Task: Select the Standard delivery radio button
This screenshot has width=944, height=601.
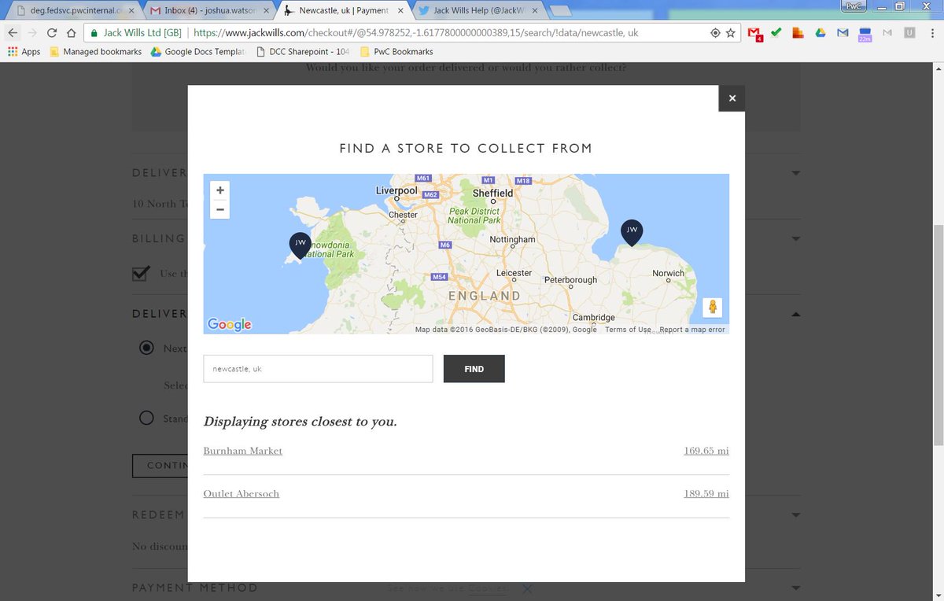Action: [146, 418]
